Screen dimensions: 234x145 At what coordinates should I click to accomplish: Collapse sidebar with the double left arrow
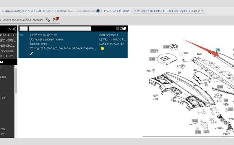[x=14, y=29]
